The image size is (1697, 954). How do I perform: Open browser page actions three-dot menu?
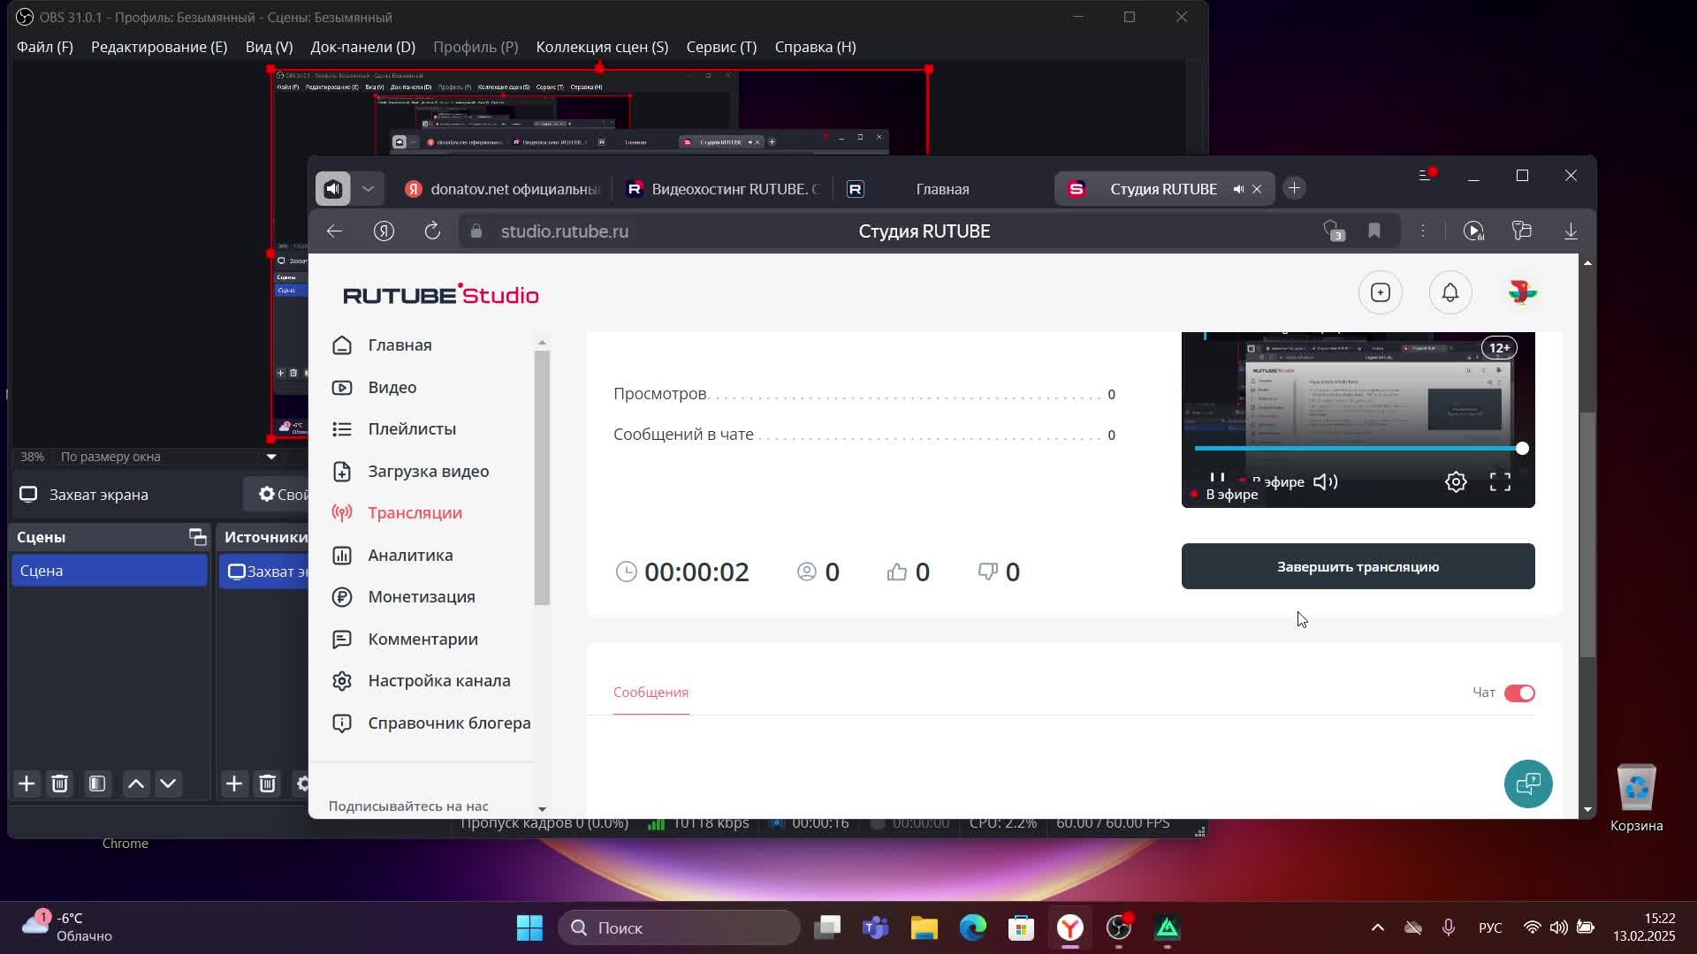point(1423,231)
